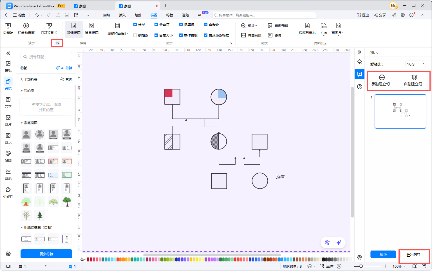
Task: Click 適應到畫布 icon
Action: coord(307,26)
